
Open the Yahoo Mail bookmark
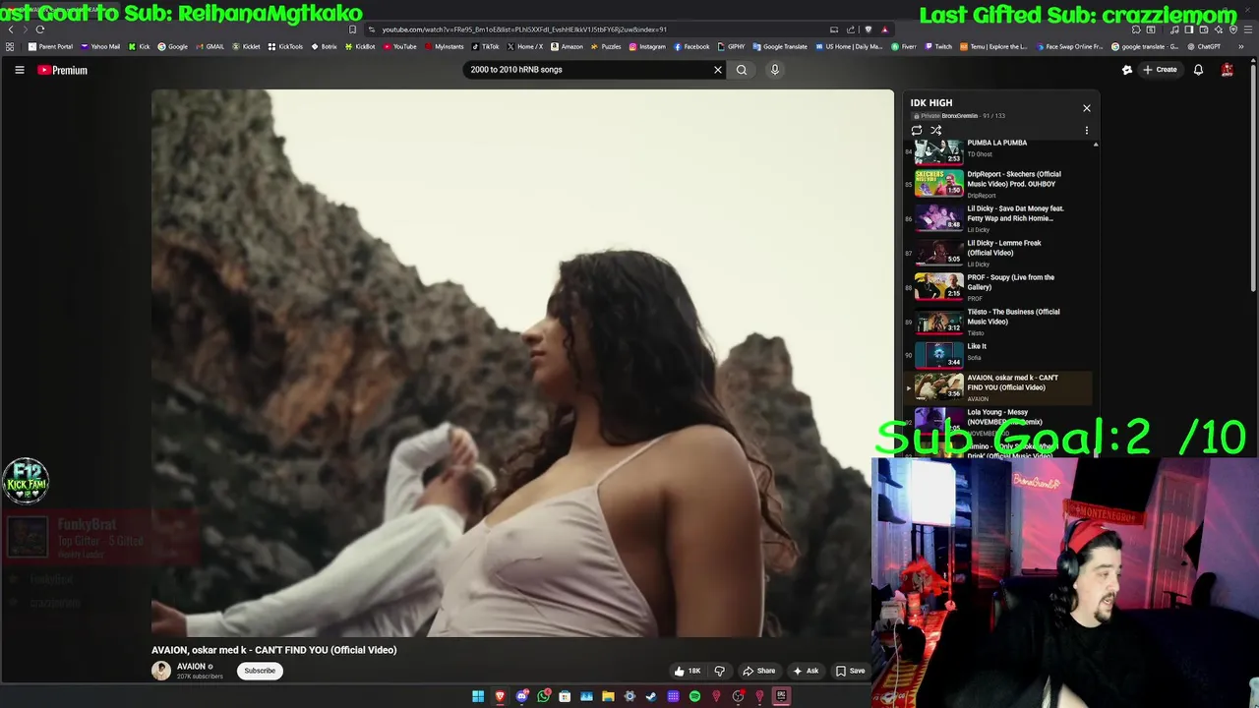pyautogui.click(x=100, y=46)
